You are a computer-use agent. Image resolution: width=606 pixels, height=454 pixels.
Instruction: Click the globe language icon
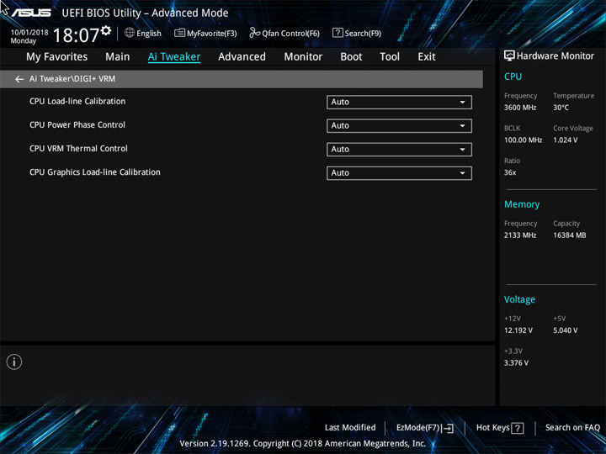[x=130, y=33]
